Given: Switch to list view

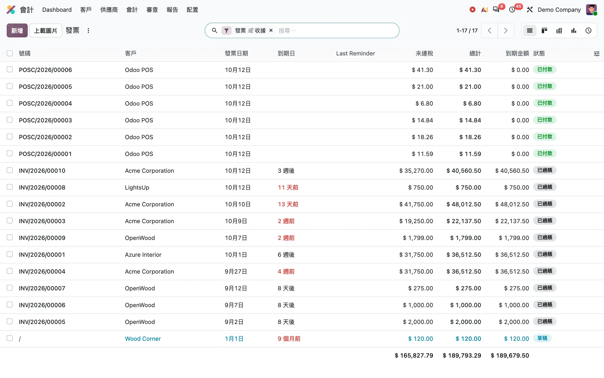Looking at the screenshot, I should coord(530,31).
